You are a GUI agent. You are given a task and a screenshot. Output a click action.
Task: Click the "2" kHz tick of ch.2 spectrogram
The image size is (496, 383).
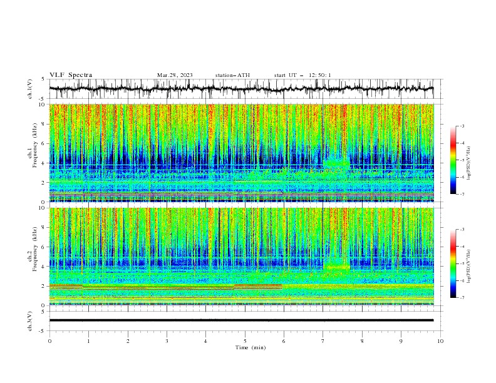44,286
